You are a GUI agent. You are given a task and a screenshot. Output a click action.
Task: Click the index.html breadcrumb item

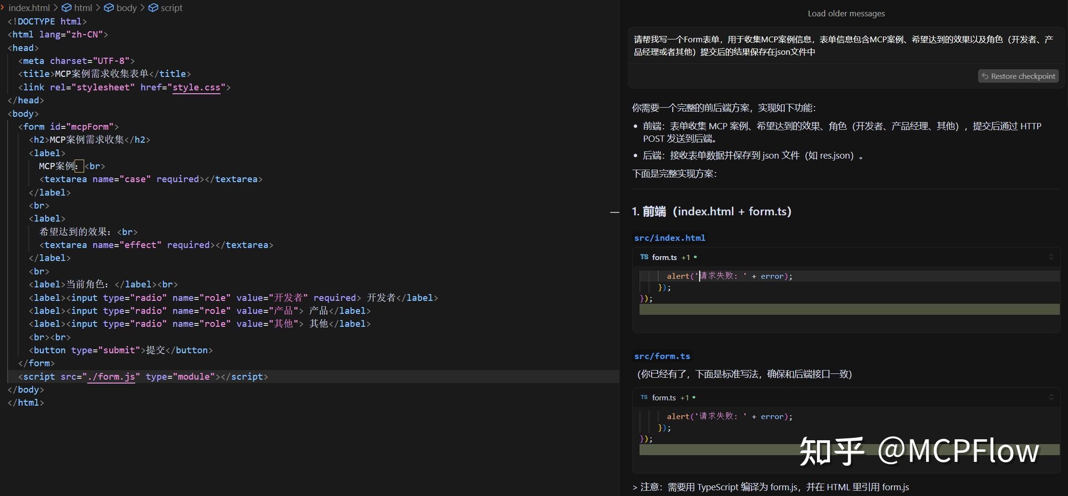29,8
